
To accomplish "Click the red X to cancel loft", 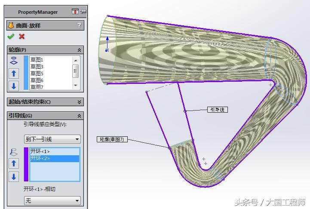I will [x=22, y=37].
